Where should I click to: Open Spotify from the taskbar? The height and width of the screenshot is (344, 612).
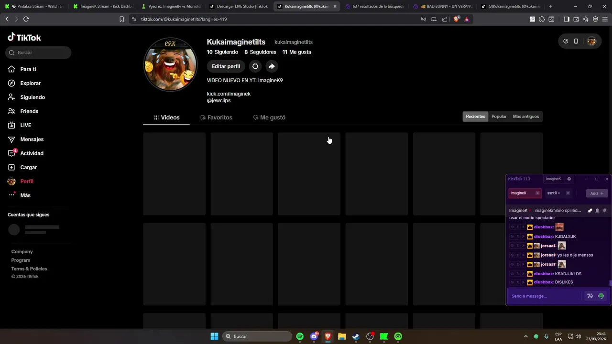[x=300, y=336]
